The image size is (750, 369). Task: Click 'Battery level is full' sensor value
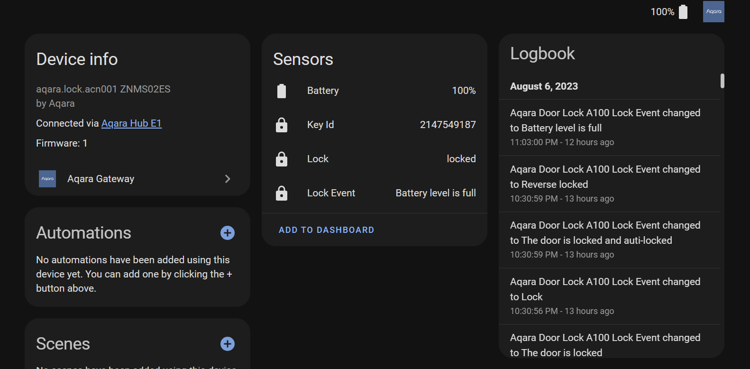(436, 193)
